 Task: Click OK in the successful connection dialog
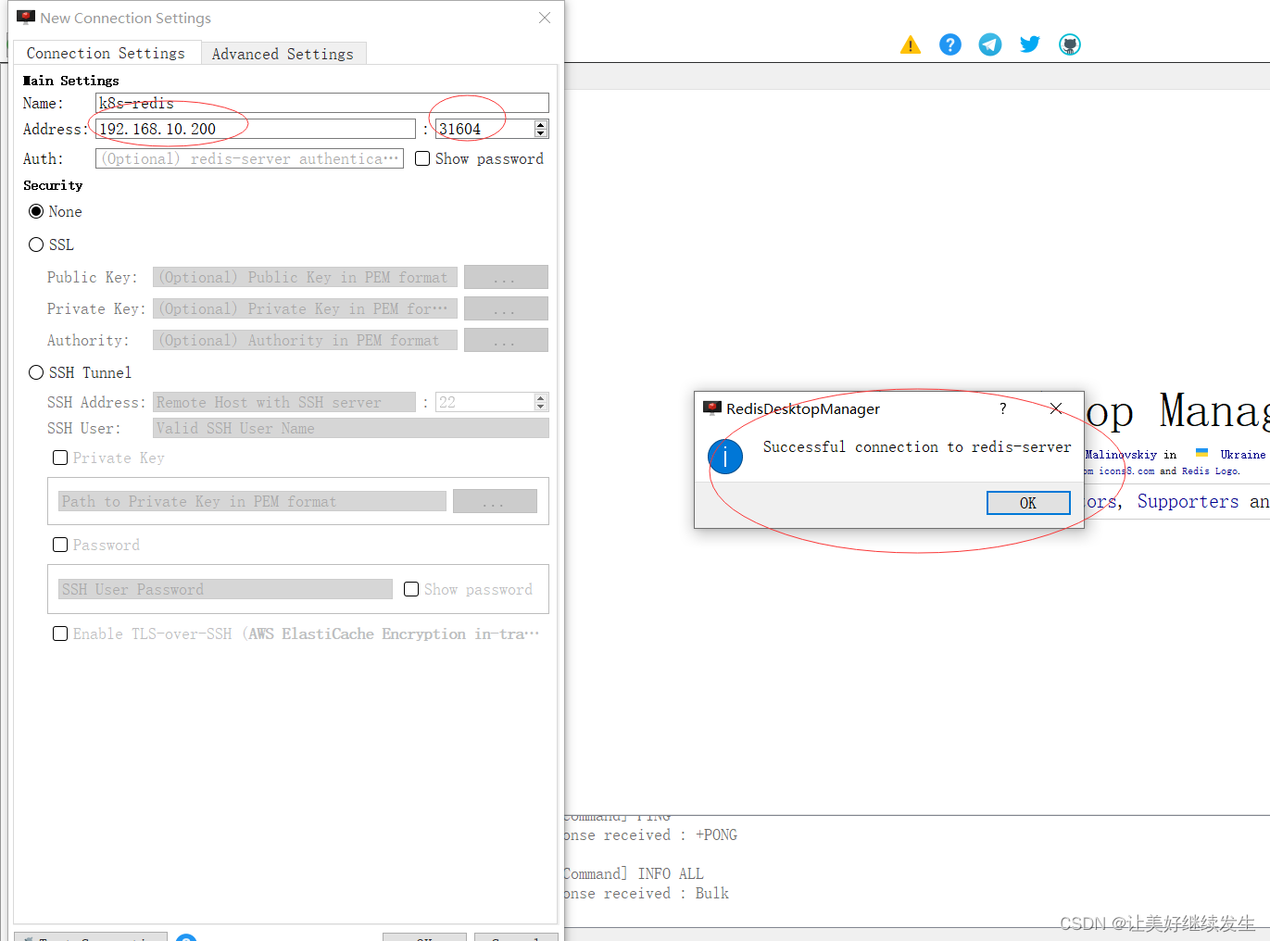1028,503
